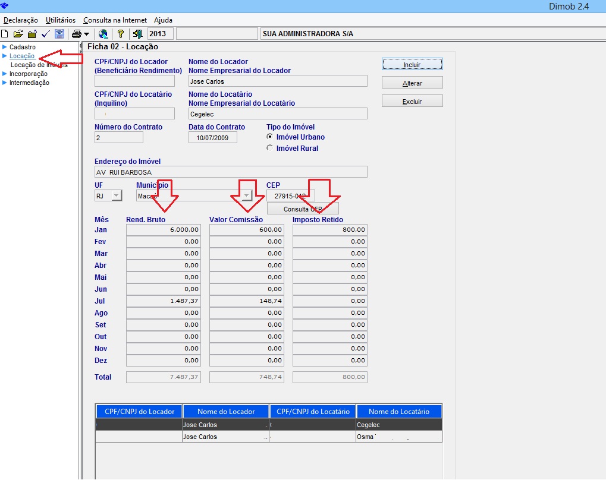Image resolution: width=606 pixels, height=480 pixels.
Task: Click the CPF/CNPJ do Locatário column header
Action: [x=313, y=412]
